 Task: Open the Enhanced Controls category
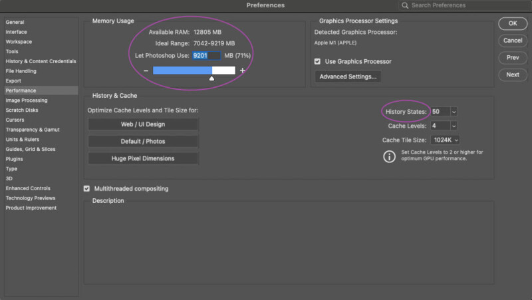click(x=28, y=188)
